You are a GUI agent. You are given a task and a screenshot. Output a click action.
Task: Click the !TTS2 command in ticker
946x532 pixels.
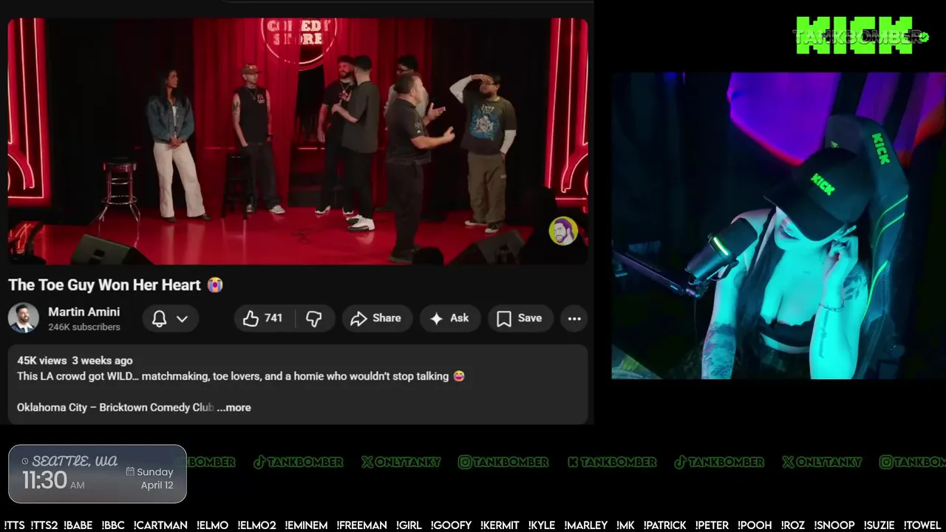click(44, 525)
